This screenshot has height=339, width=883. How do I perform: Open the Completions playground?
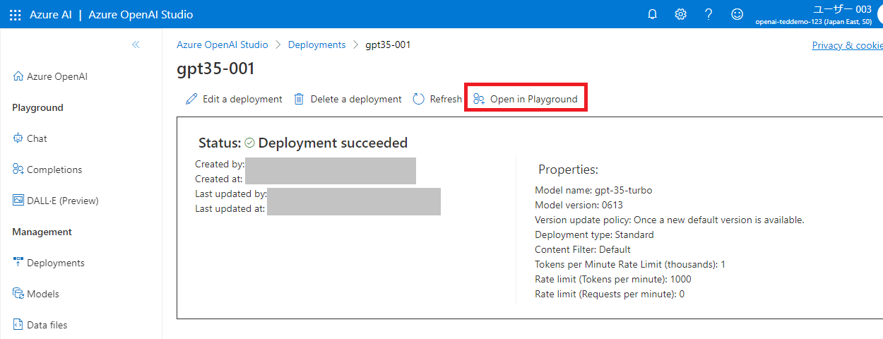pos(47,169)
